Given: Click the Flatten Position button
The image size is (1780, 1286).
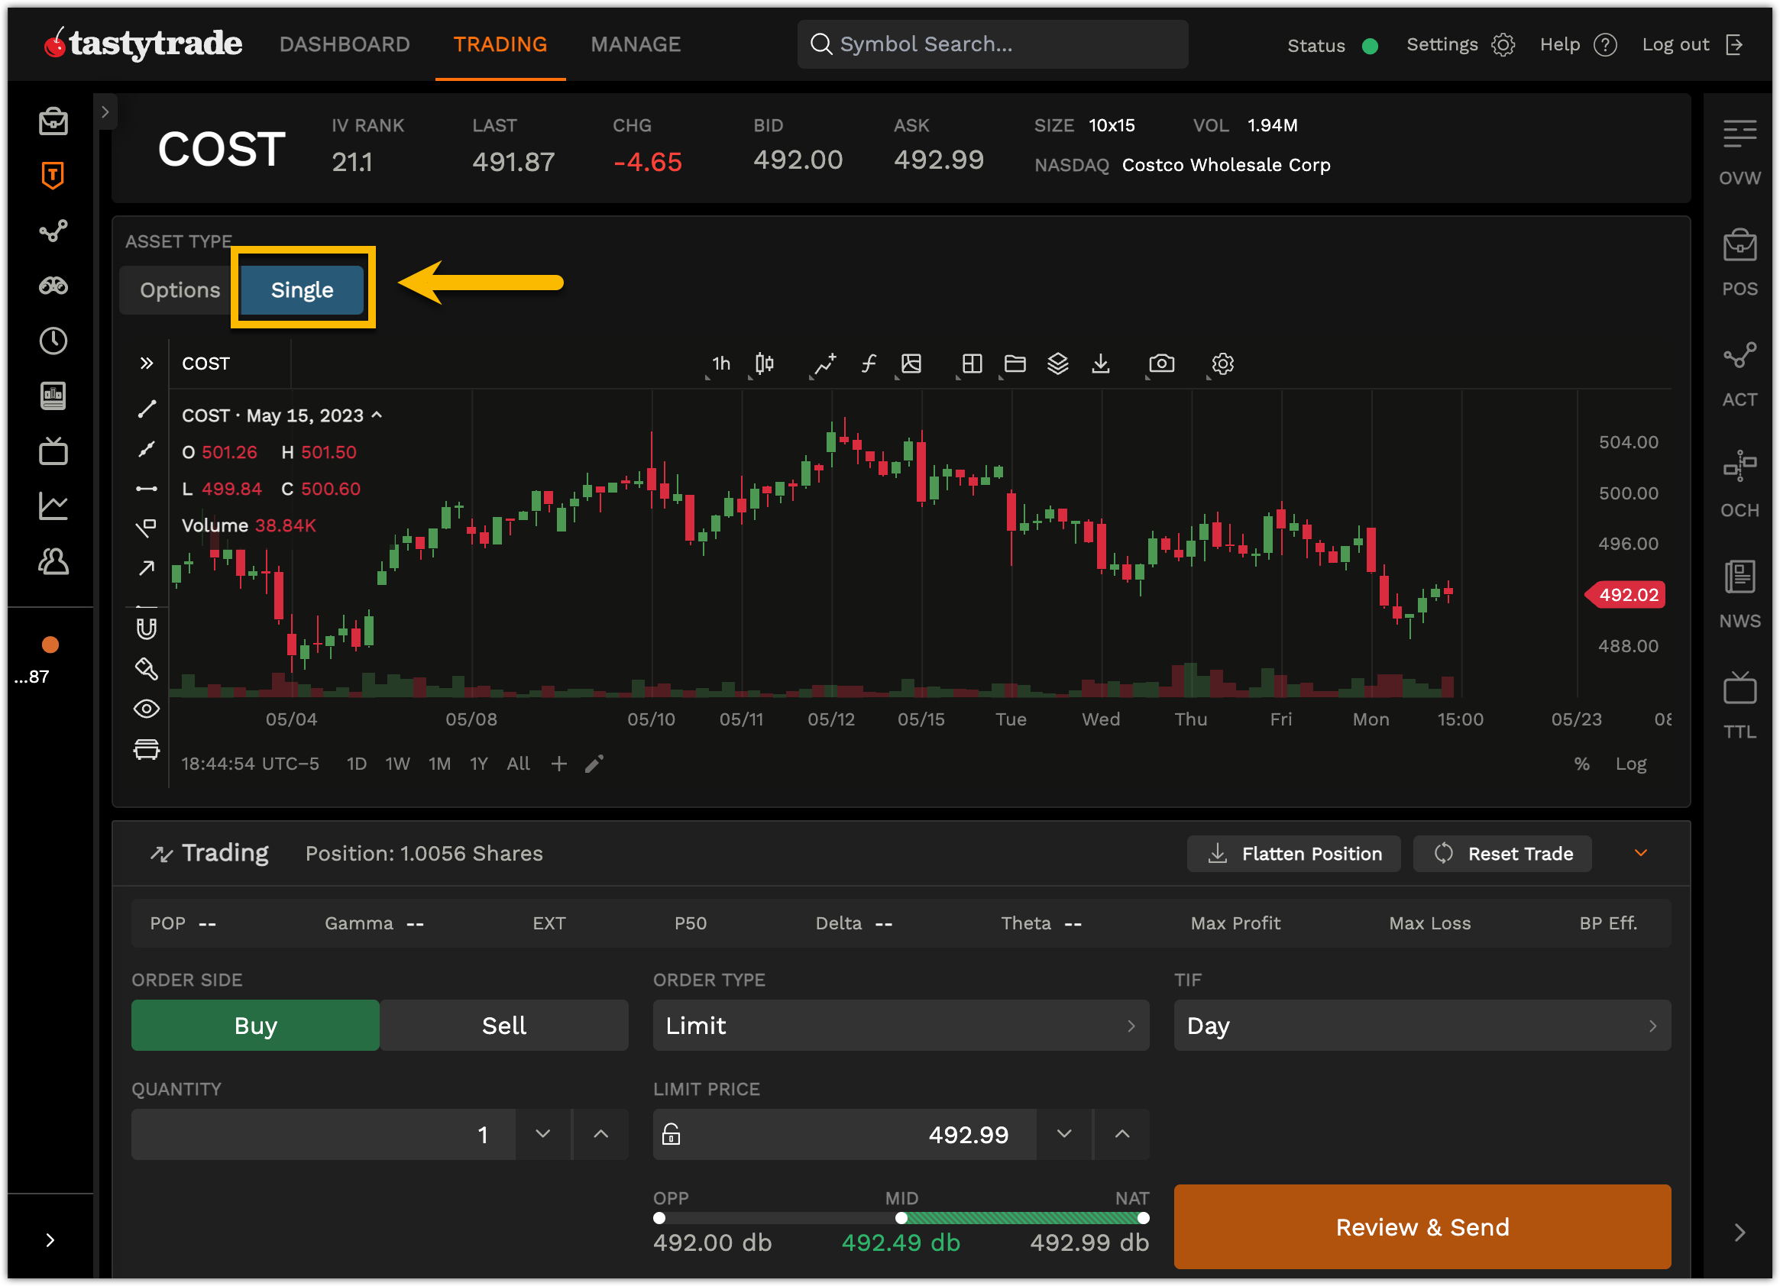Looking at the screenshot, I should 1293,853.
